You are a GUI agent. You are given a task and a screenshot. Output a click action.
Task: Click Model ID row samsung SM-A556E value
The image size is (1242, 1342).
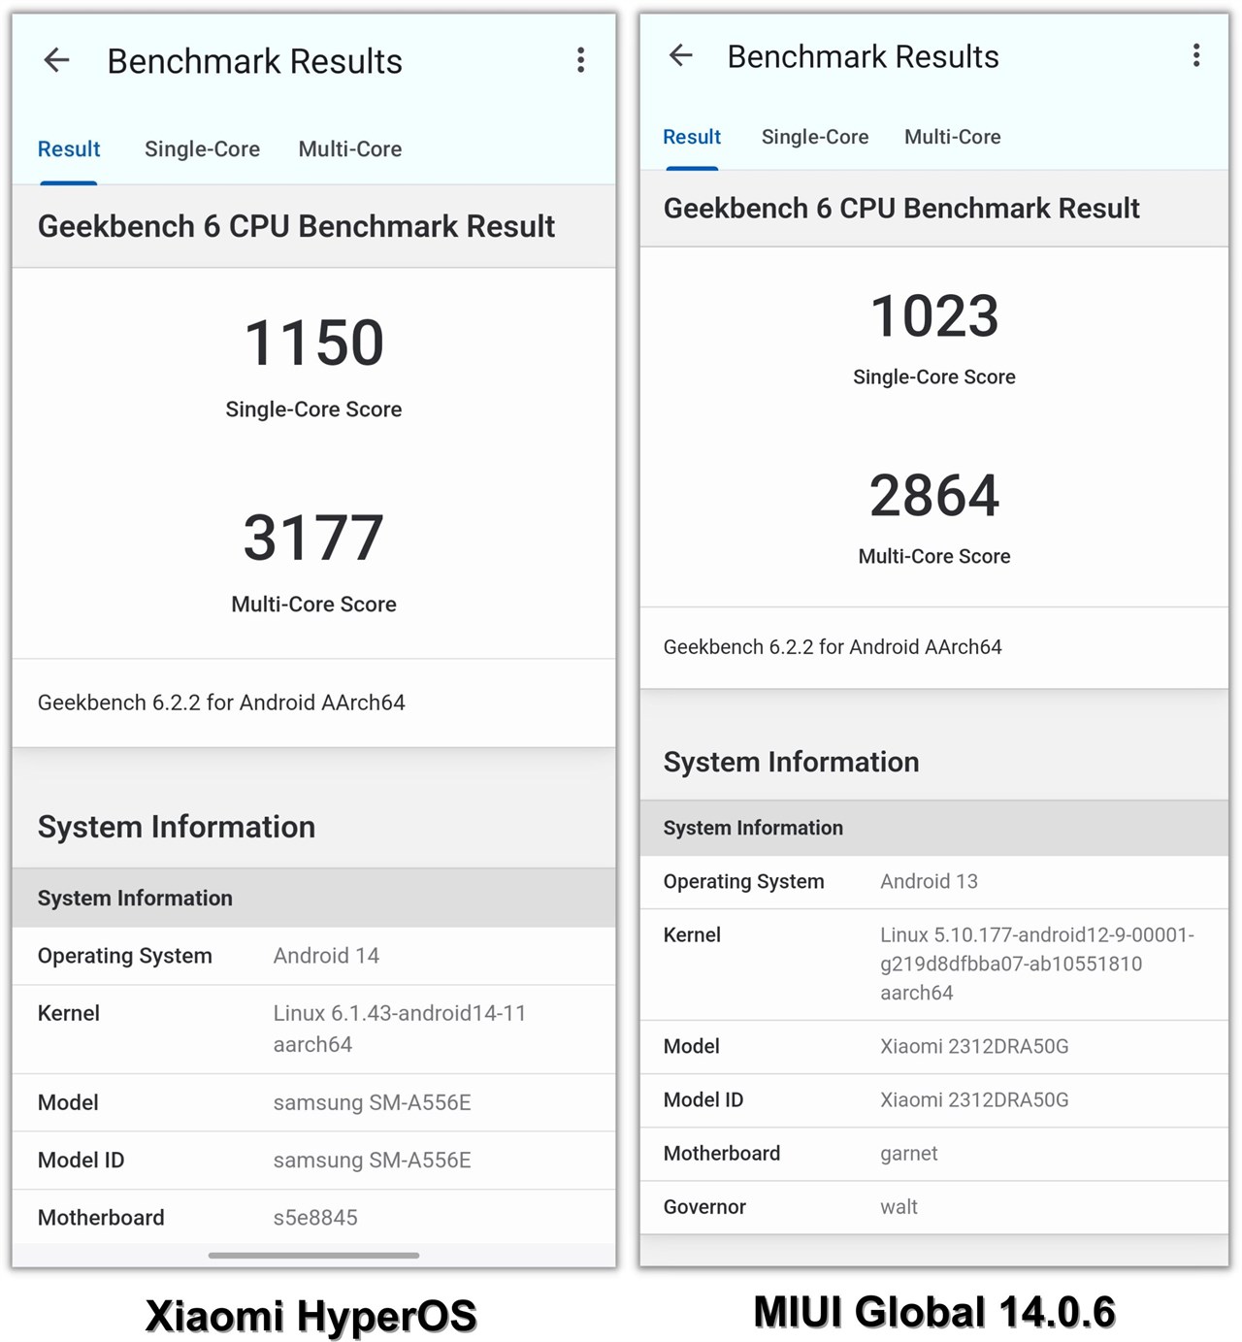[372, 1160]
